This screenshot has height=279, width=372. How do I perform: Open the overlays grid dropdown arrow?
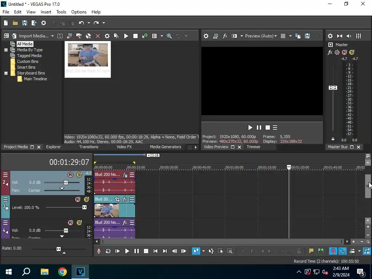coord(290,36)
